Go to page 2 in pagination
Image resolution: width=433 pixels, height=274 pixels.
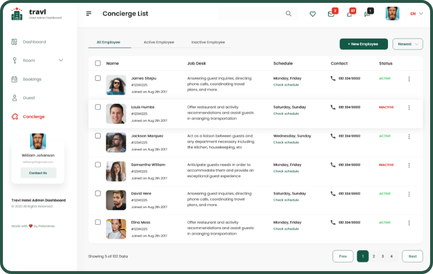(374, 256)
